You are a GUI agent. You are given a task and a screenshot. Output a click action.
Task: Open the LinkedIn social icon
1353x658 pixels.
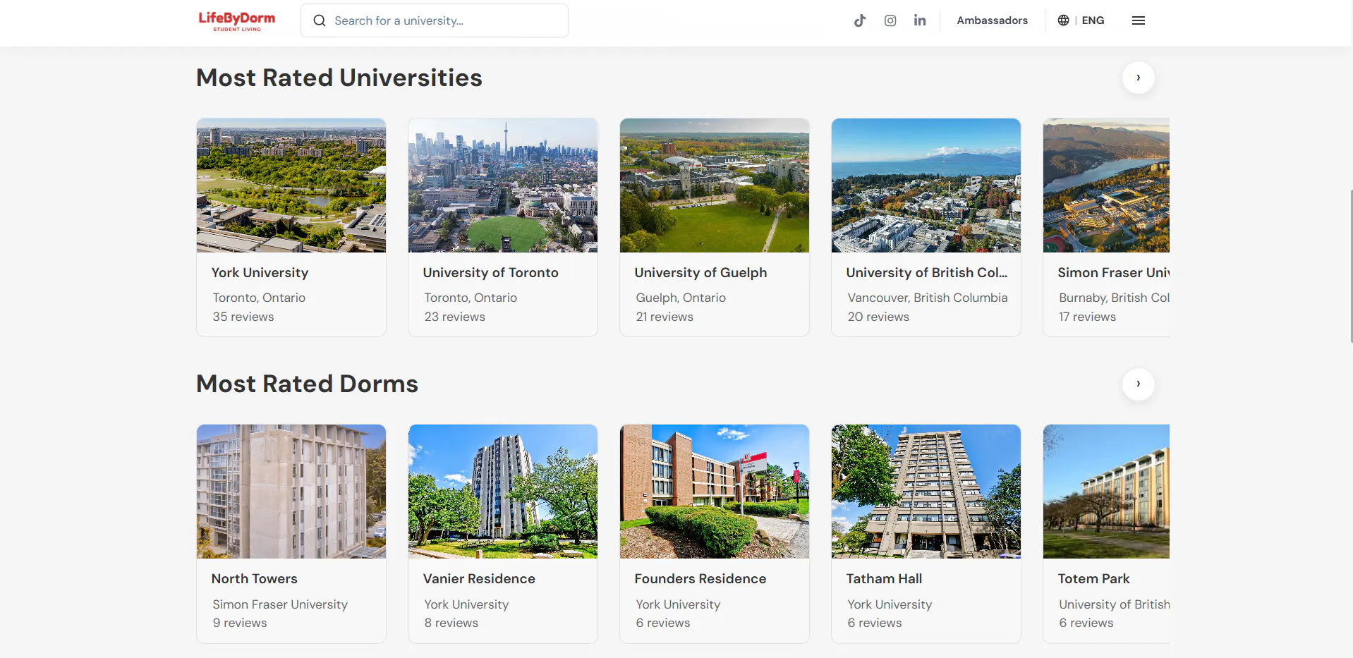pyautogui.click(x=920, y=20)
